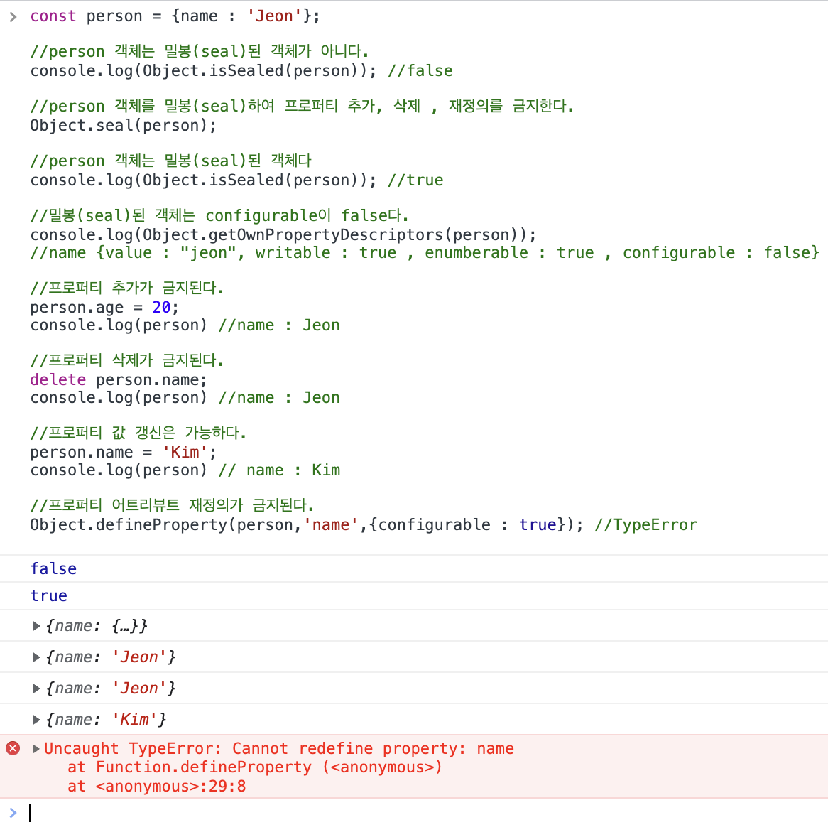Click the "const person = {name : 'Jeon'};" line
The height and width of the screenshot is (837, 828).
175,16
